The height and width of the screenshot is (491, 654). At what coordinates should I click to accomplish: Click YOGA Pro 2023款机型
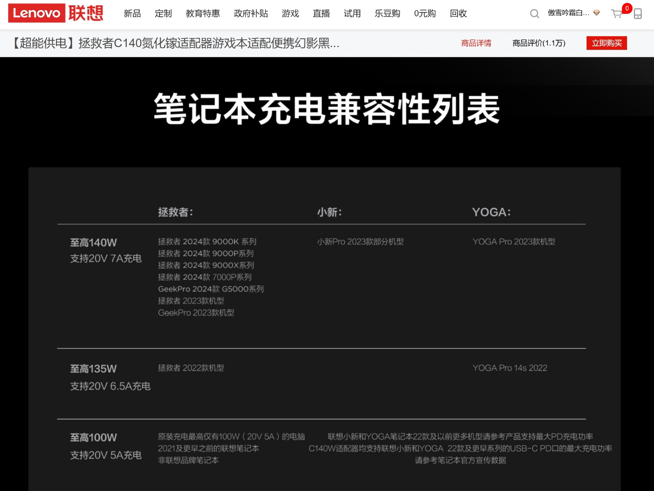point(514,241)
